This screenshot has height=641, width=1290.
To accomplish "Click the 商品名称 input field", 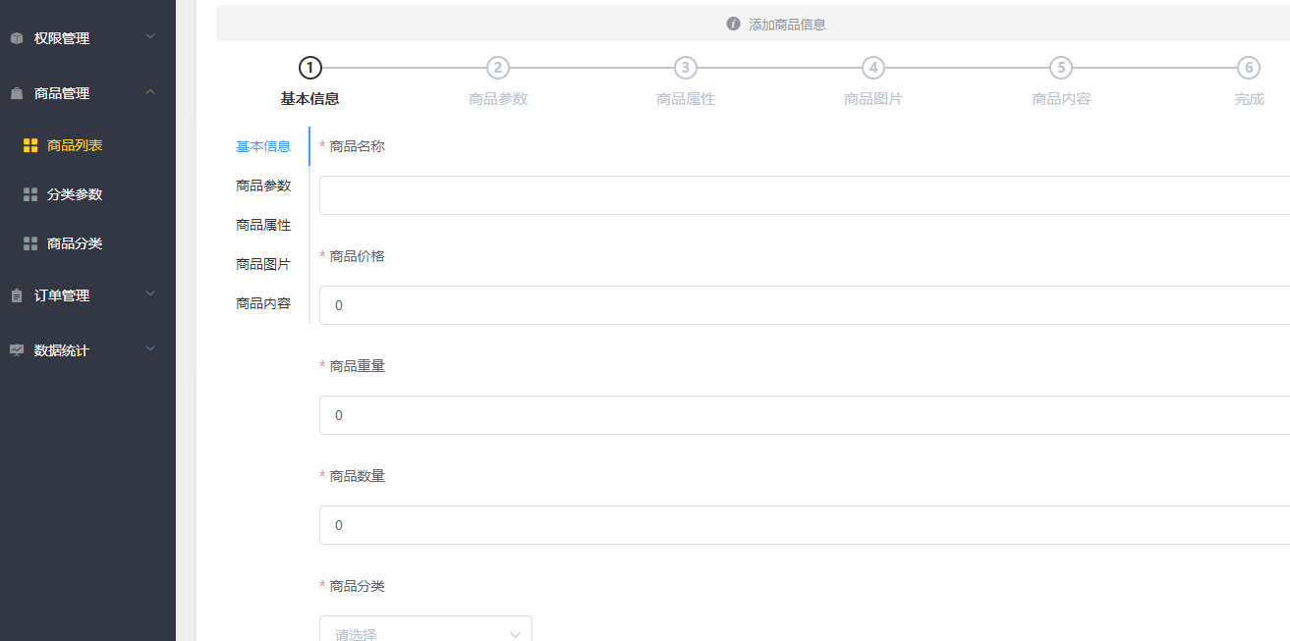I will coord(688,194).
